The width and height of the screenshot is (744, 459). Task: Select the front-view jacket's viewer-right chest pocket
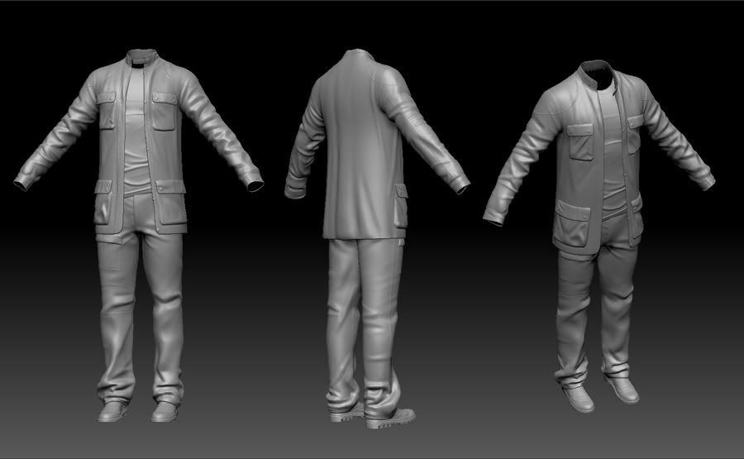[166, 110]
